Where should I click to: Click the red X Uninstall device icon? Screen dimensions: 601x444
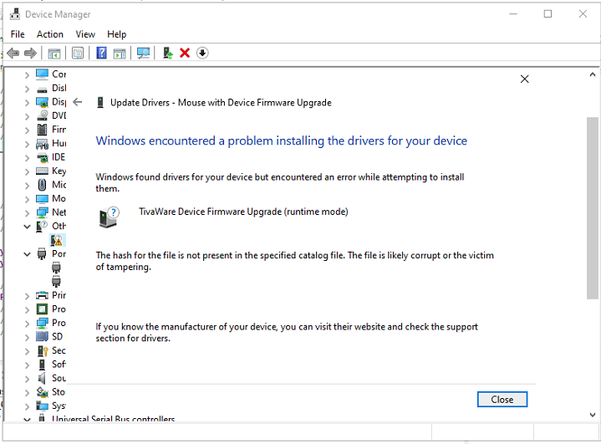coord(185,53)
